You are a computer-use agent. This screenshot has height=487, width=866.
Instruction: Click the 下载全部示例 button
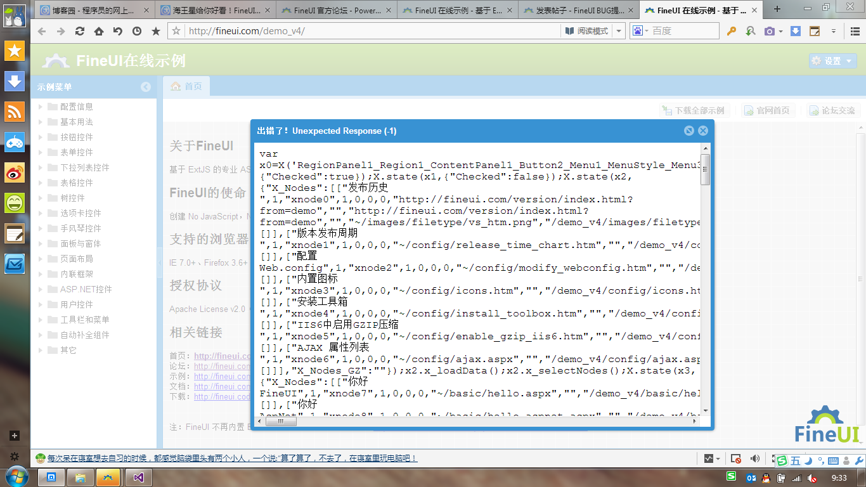(x=694, y=110)
